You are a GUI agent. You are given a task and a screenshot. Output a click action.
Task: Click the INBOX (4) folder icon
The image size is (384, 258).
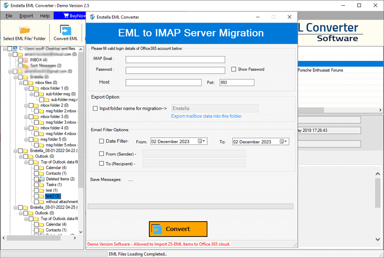click(25, 60)
